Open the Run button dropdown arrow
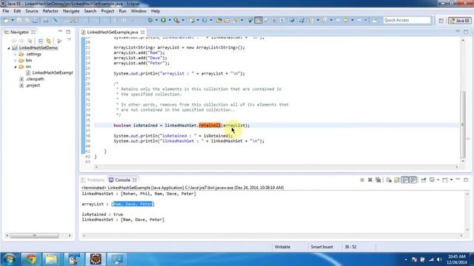Screen dimensions: 474x266 pyautogui.click(x=170, y=20)
